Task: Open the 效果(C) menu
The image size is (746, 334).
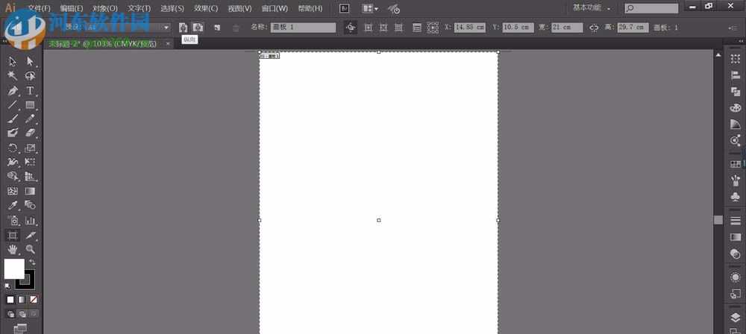Action: (206, 8)
